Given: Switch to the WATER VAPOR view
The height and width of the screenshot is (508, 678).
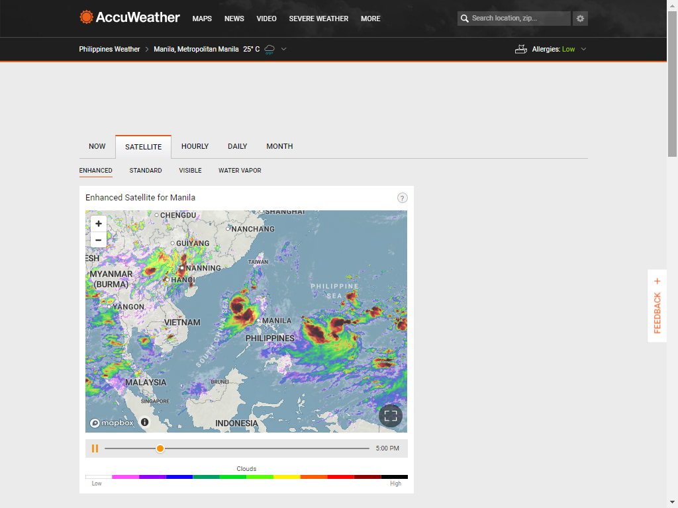Looking at the screenshot, I should click(240, 171).
